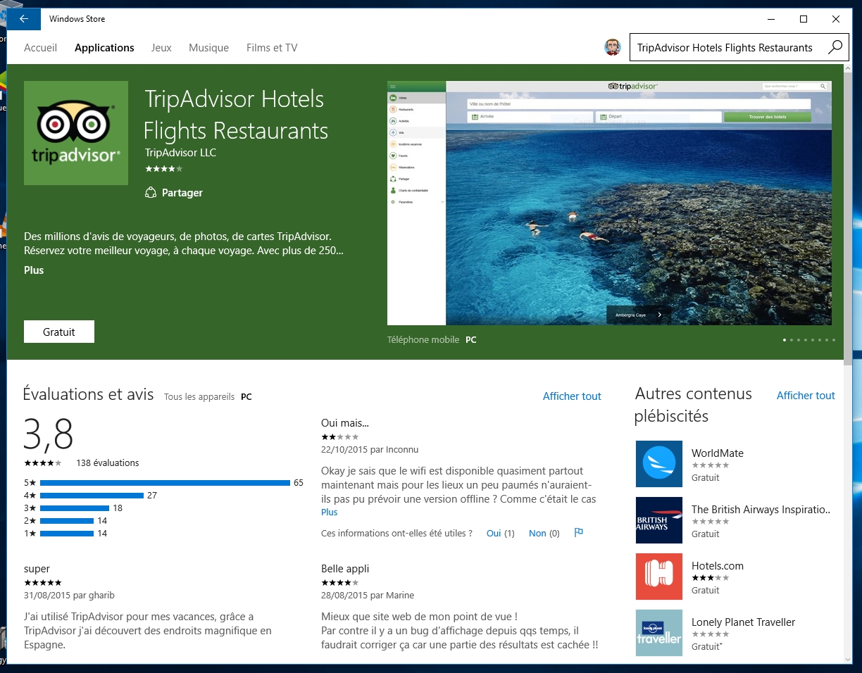Image resolution: width=862 pixels, height=673 pixels.
Task: Switch to the Accueil tab
Action: click(39, 48)
